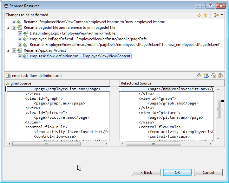Image resolution: width=229 pixels, height=183 pixels.
Task: Click third compare toolbar icon for next change
Action: tap(213, 75)
